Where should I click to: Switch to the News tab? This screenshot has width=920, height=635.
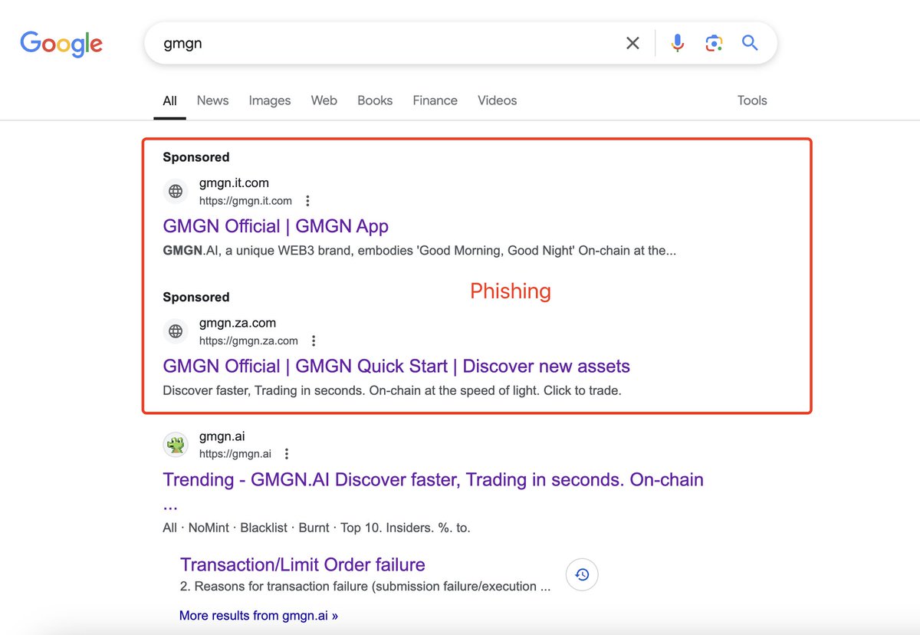coord(212,100)
